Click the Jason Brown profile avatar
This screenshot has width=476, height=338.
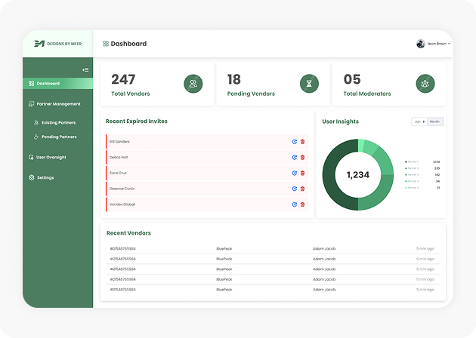click(420, 44)
